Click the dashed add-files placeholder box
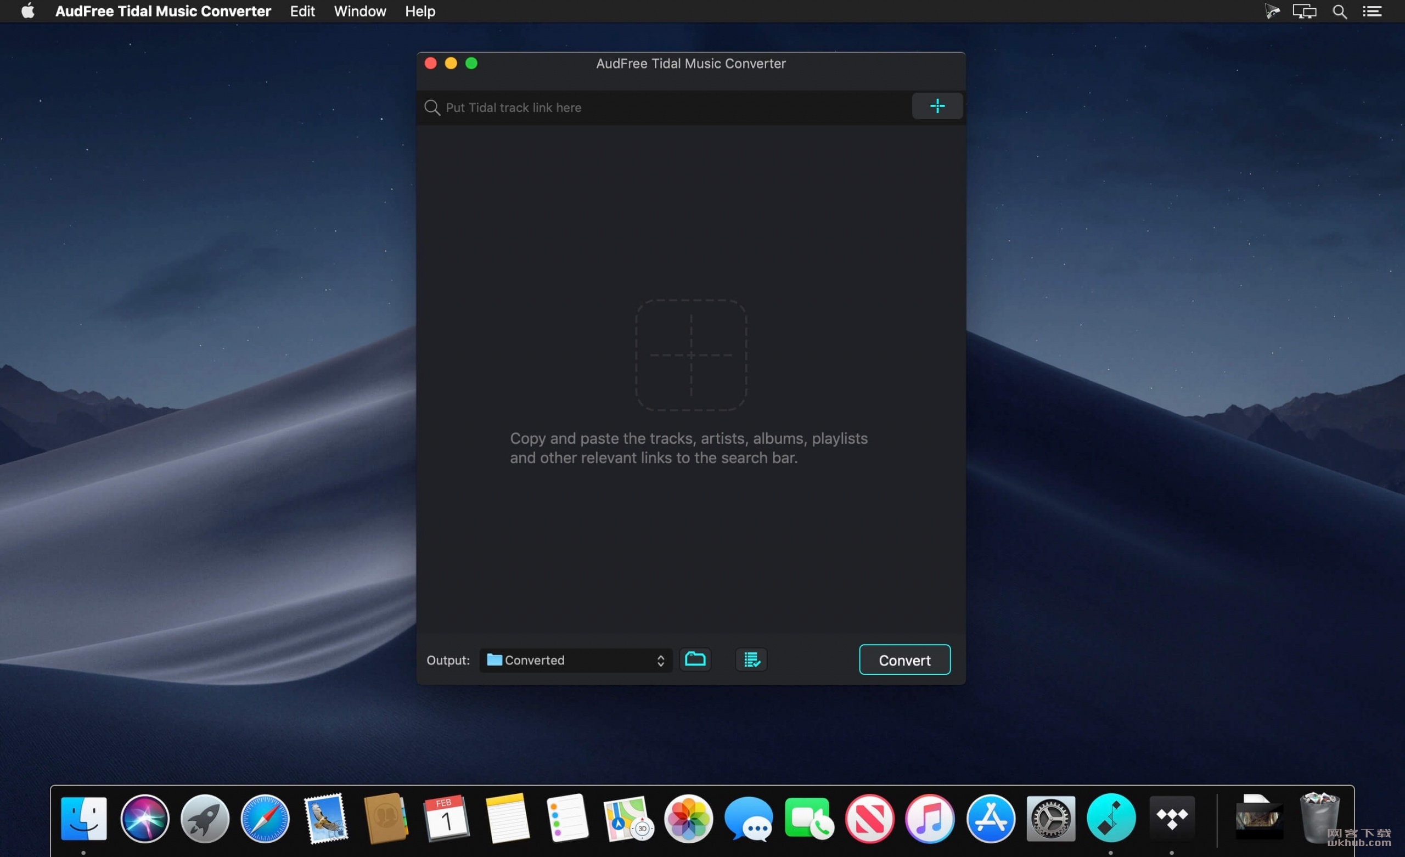Viewport: 1405px width, 857px height. [x=690, y=355]
